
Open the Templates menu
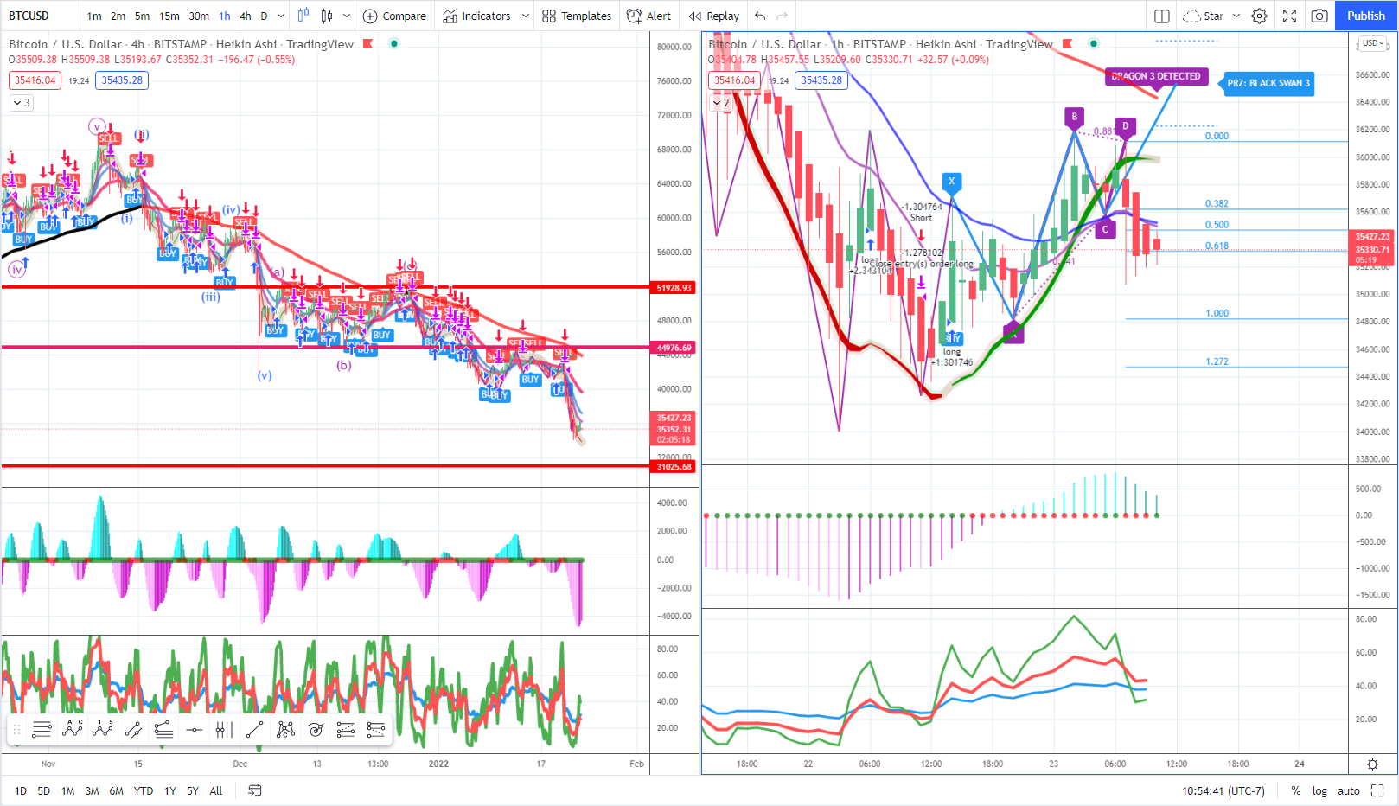(577, 16)
